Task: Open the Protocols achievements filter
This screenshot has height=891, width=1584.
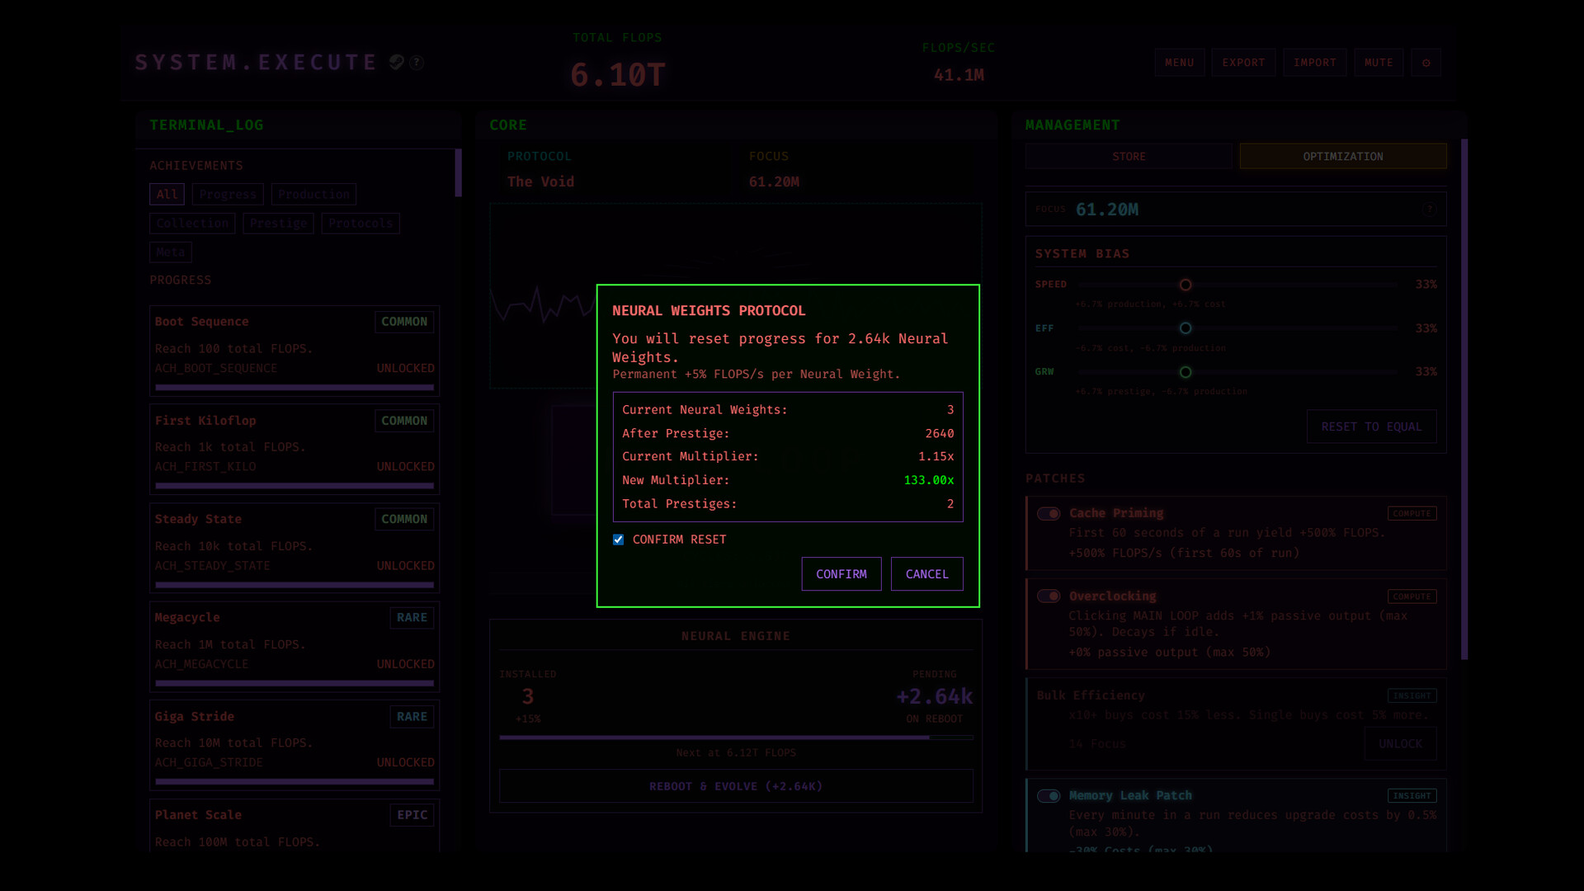Action: (361, 223)
